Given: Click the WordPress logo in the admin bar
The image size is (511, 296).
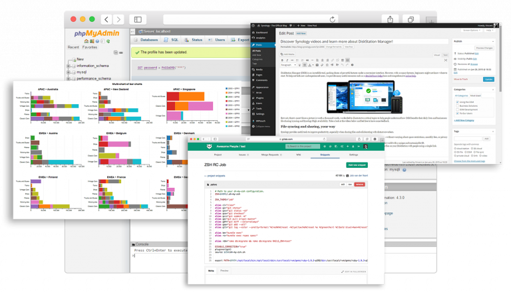Looking at the screenshot, I should coord(254,25).
